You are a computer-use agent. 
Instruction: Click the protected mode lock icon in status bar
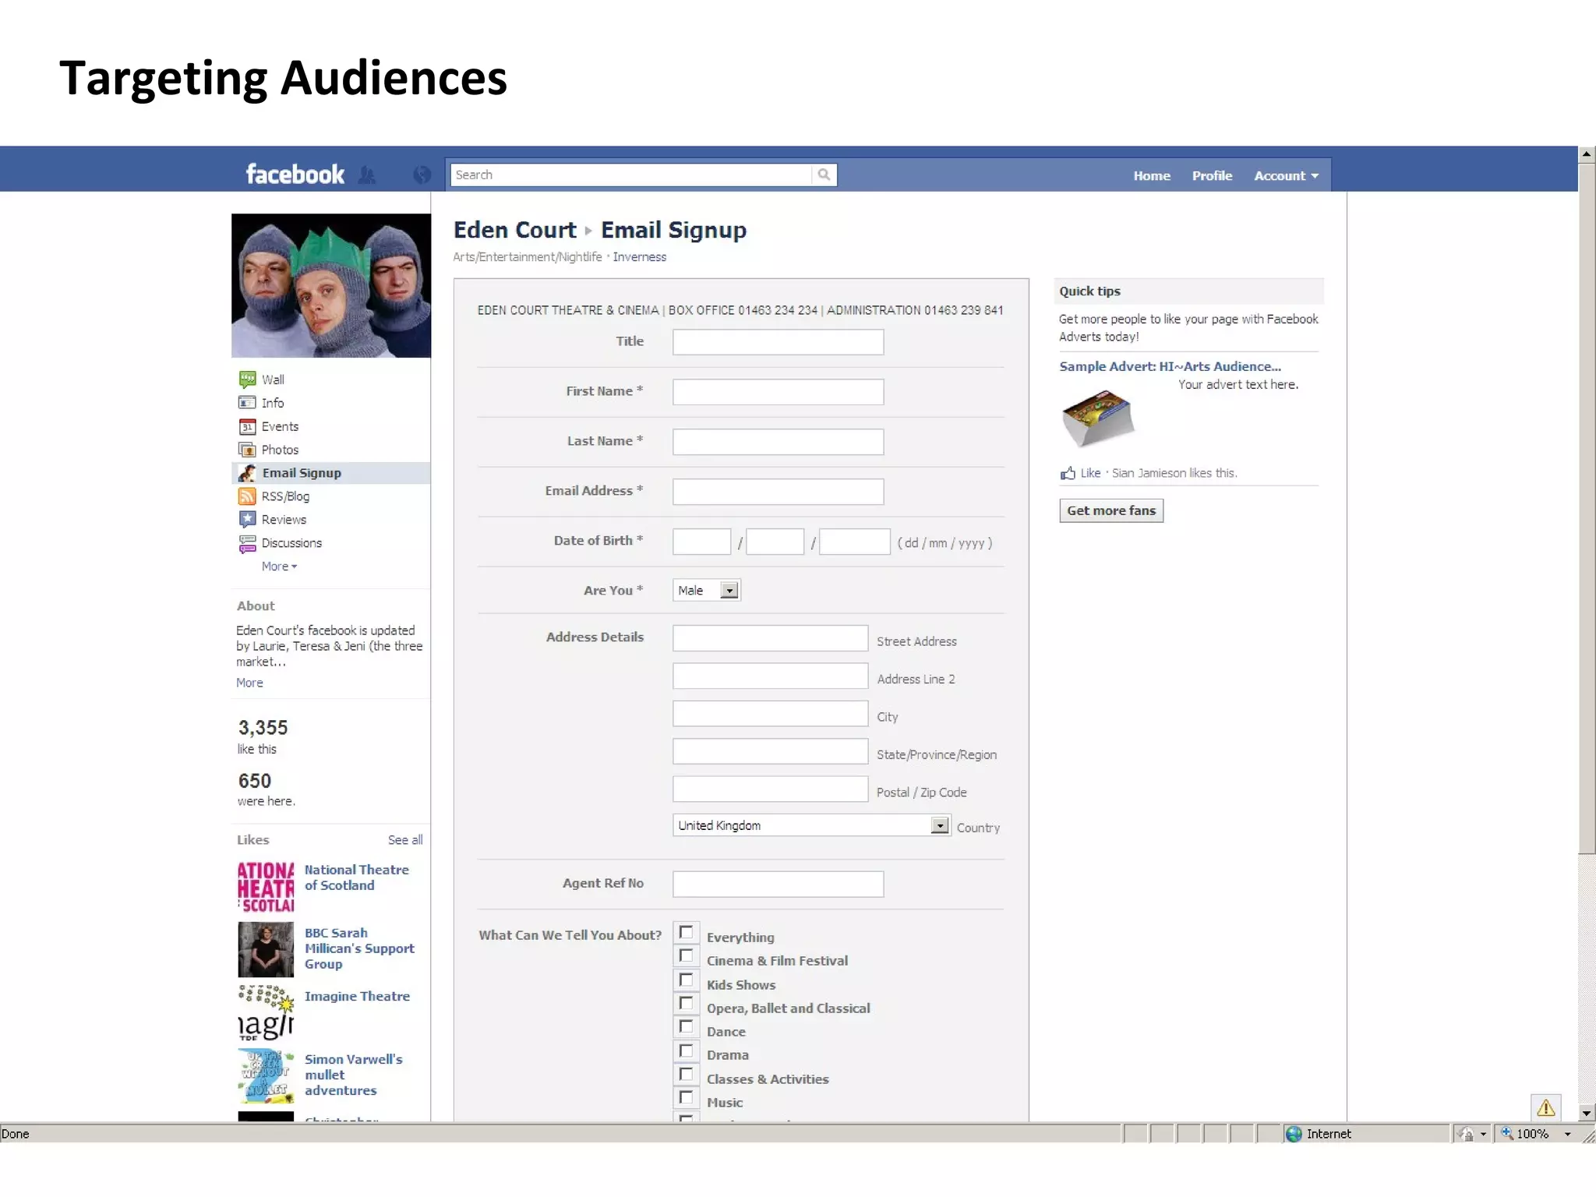tap(1466, 1134)
